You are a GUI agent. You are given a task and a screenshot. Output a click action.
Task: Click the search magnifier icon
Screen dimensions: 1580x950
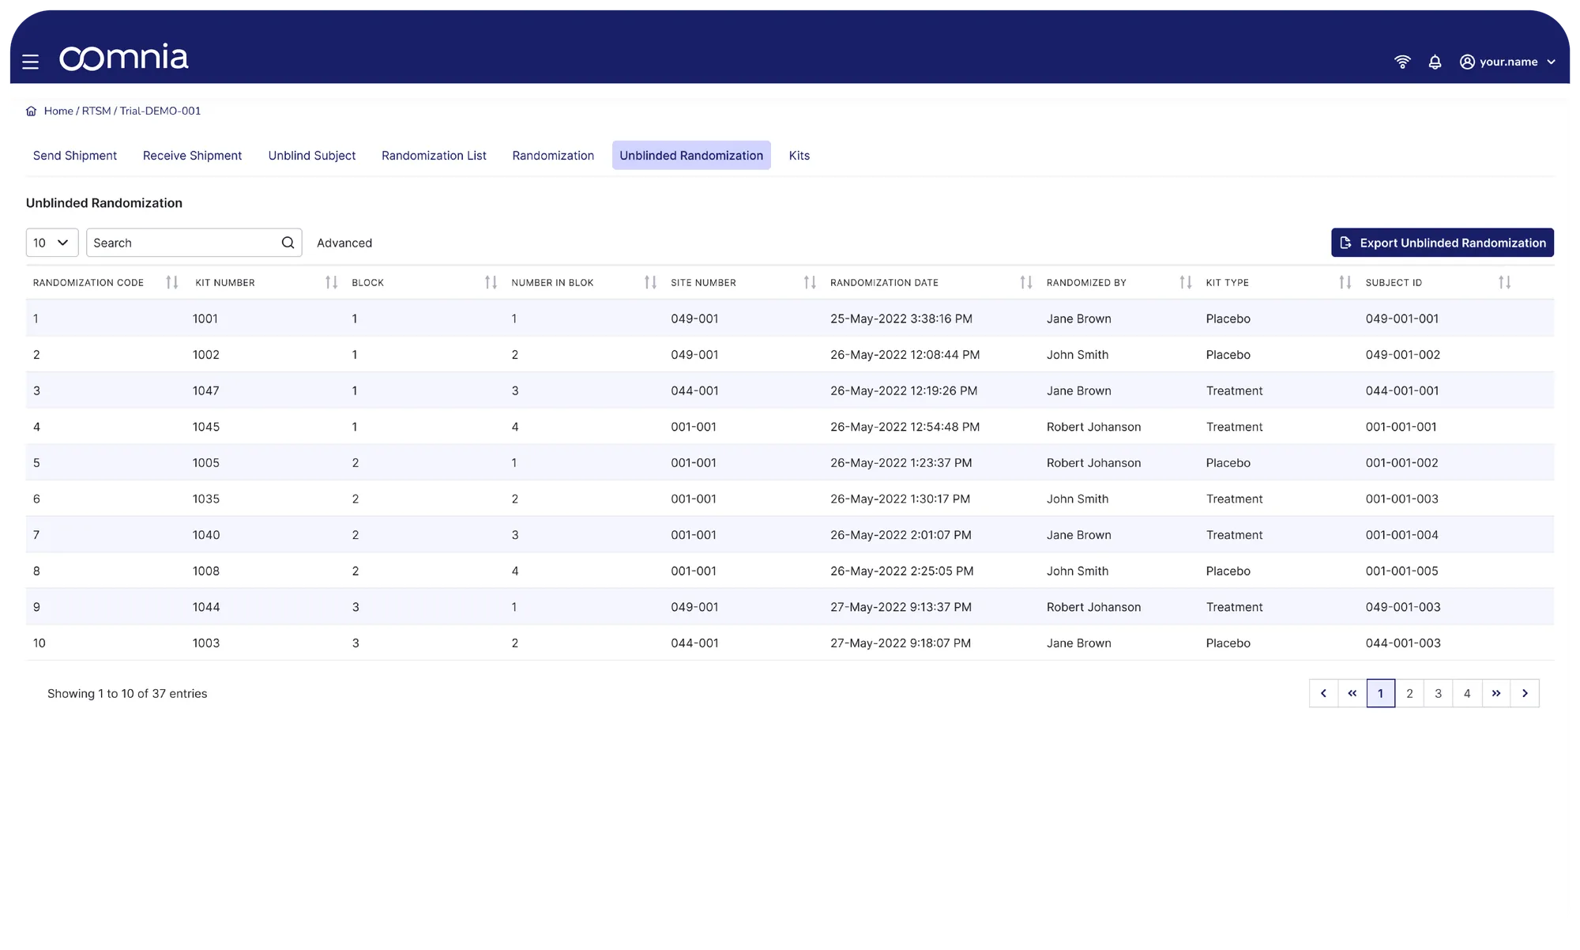point(288,243)
